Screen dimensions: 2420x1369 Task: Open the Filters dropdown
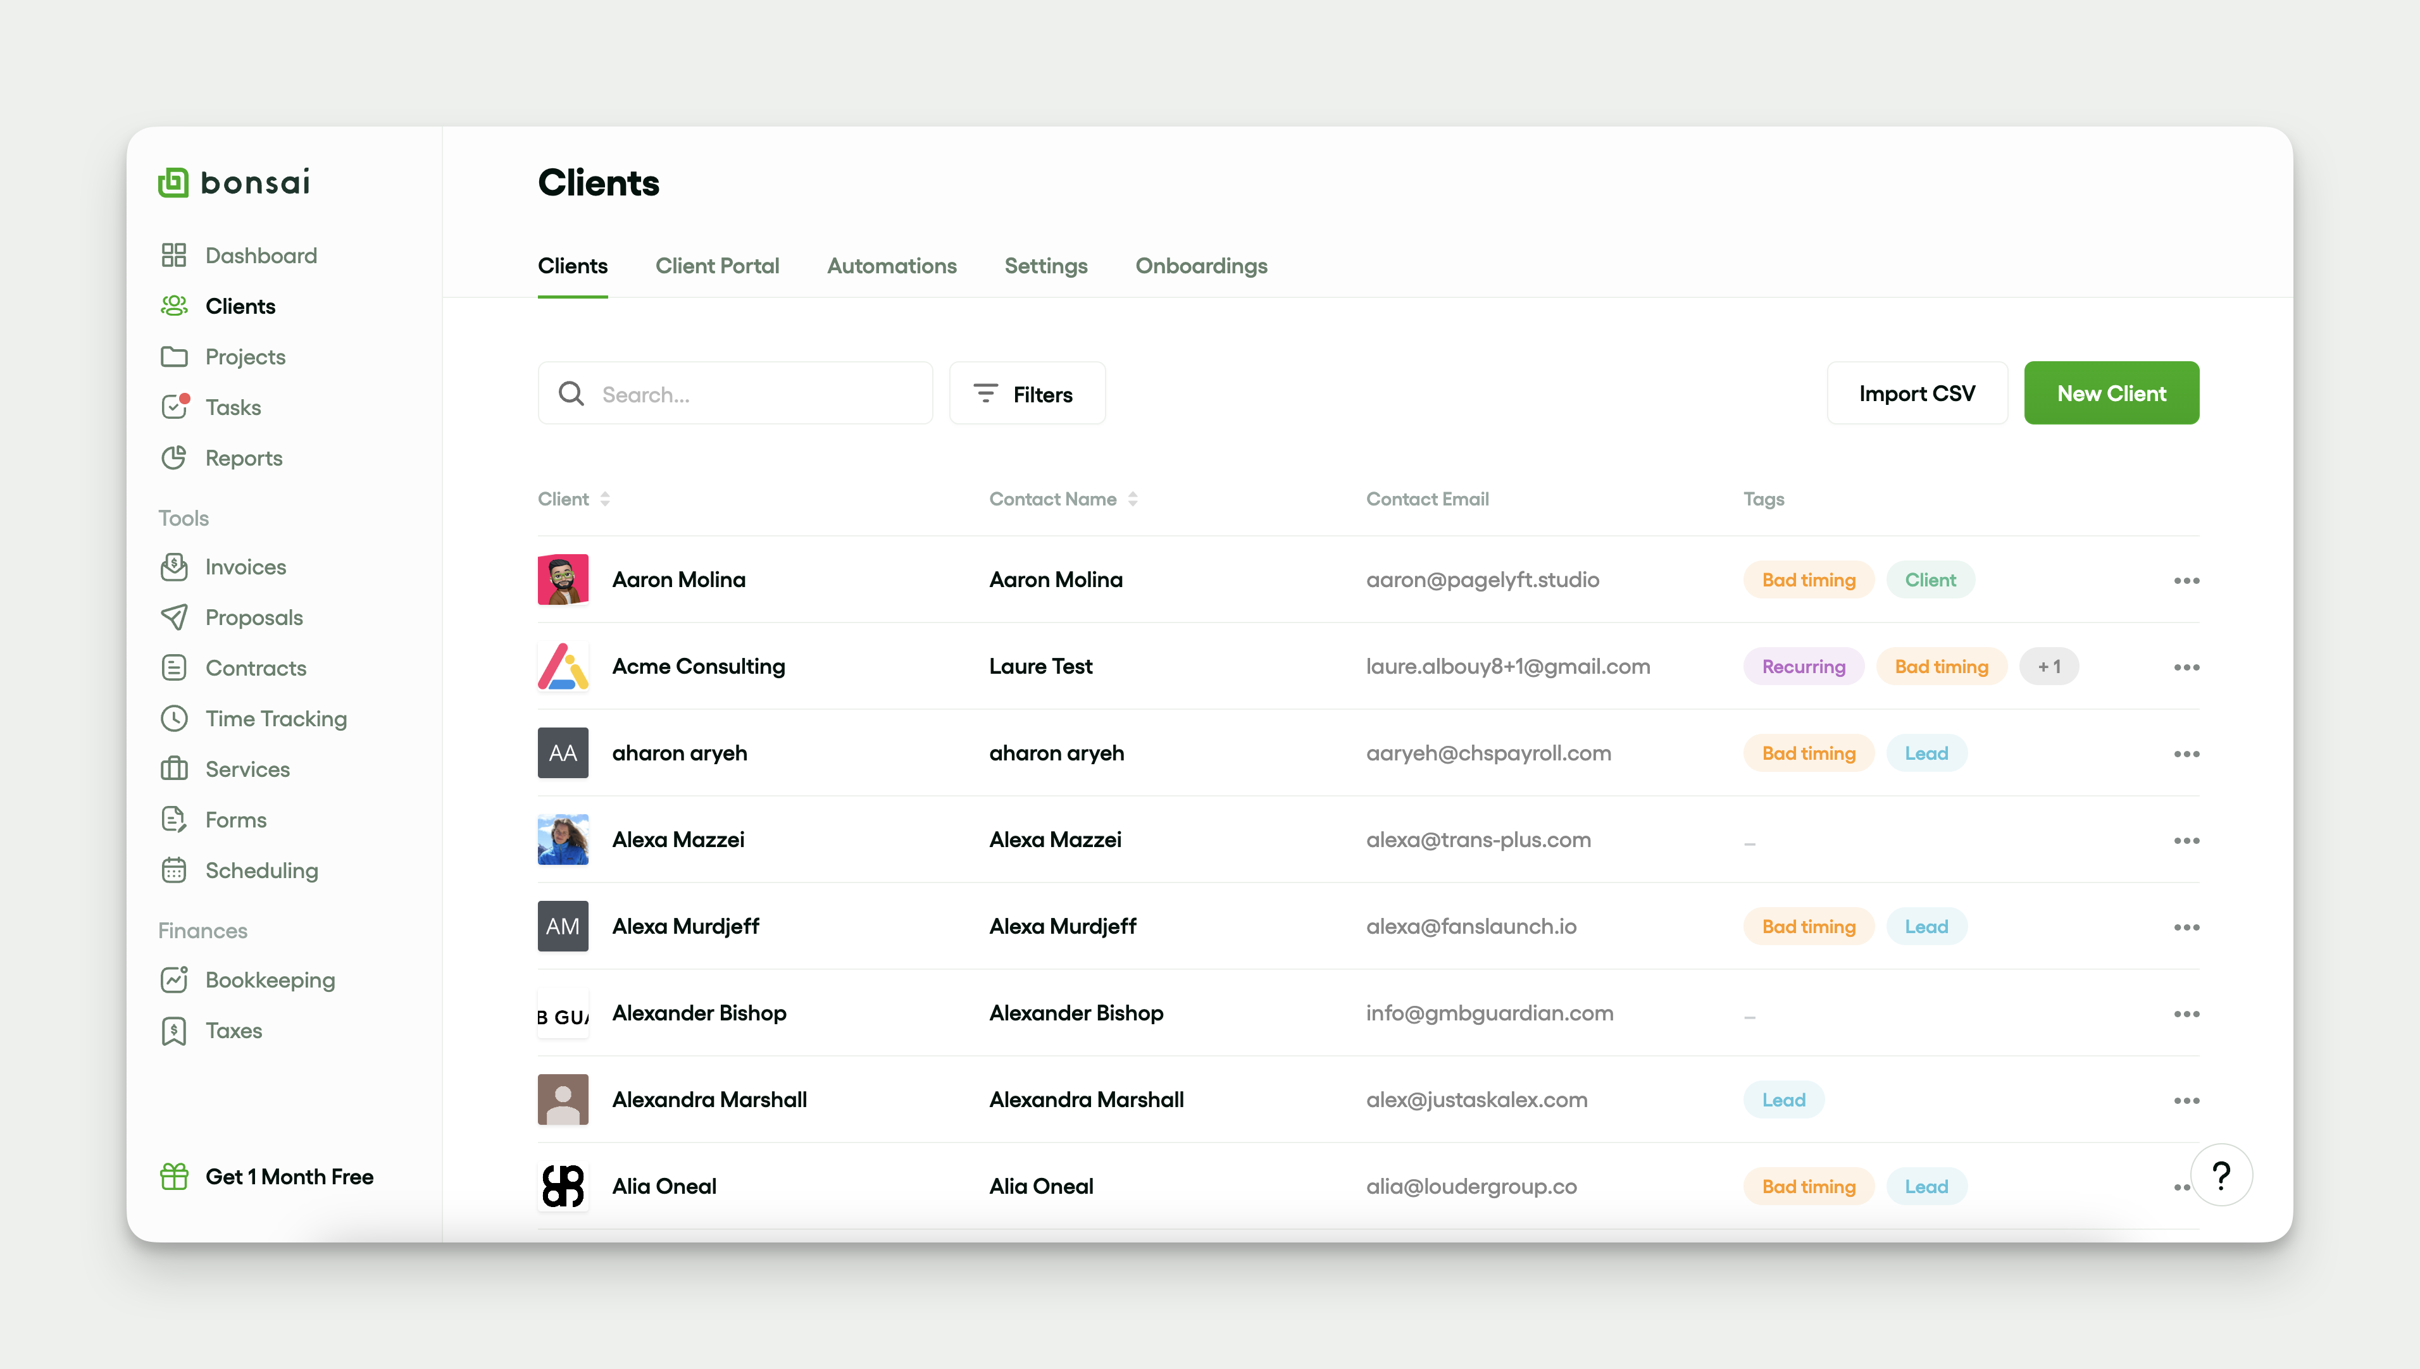pos(1026,394)
